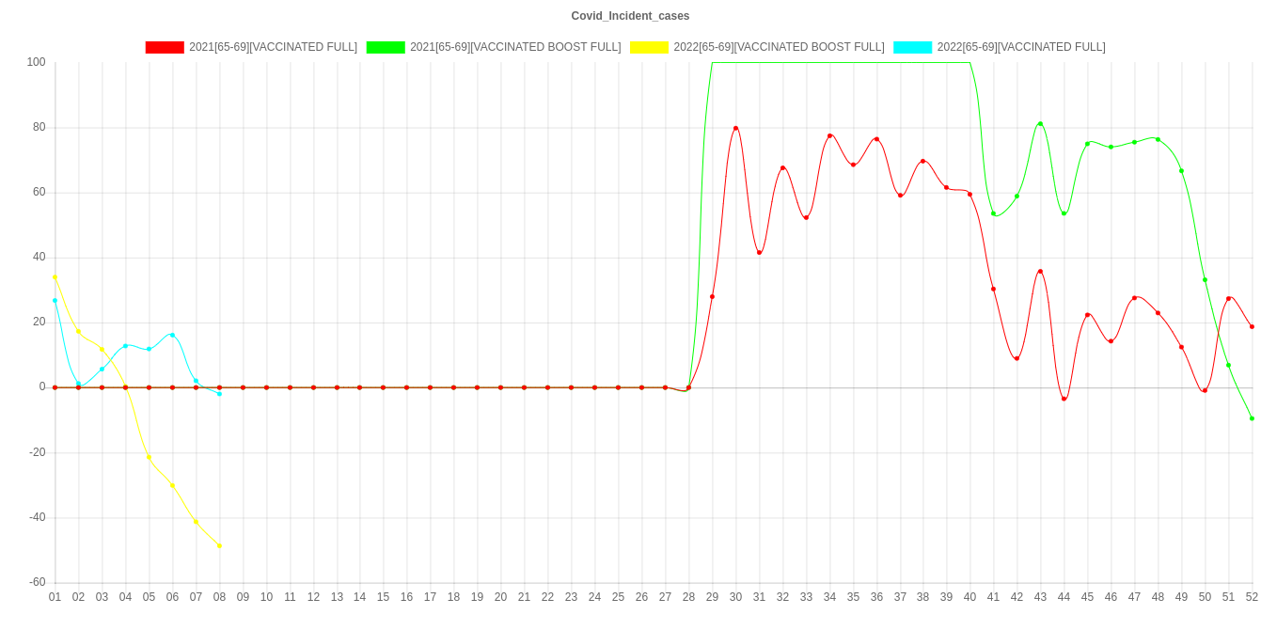Screen dimensions: 1261x630
Task: Select the yellow data point at week 01
Action: [x=55, y=277]
